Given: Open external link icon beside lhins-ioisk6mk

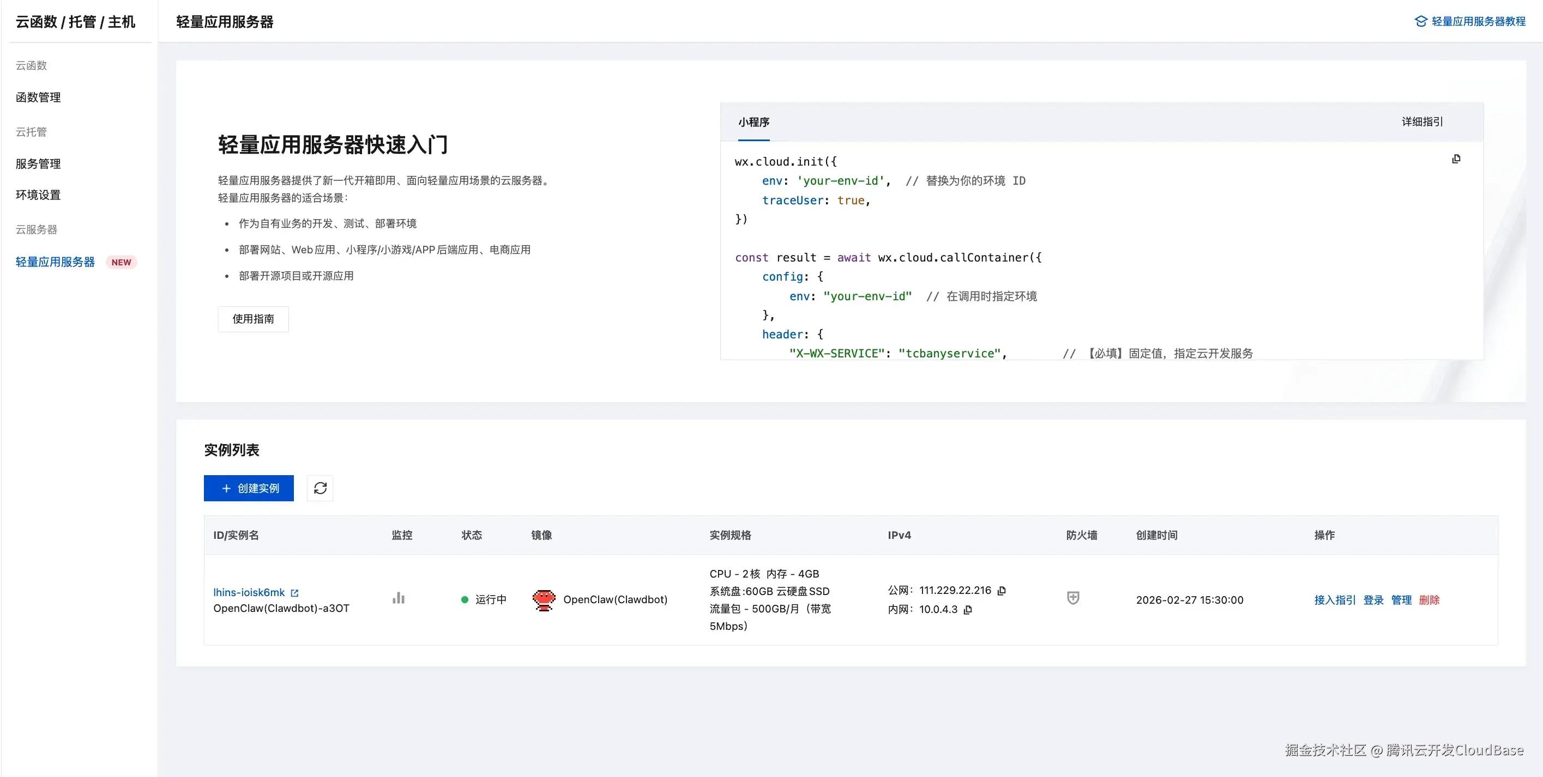Looking at the screenshot, I should click(x=294, y=593).
